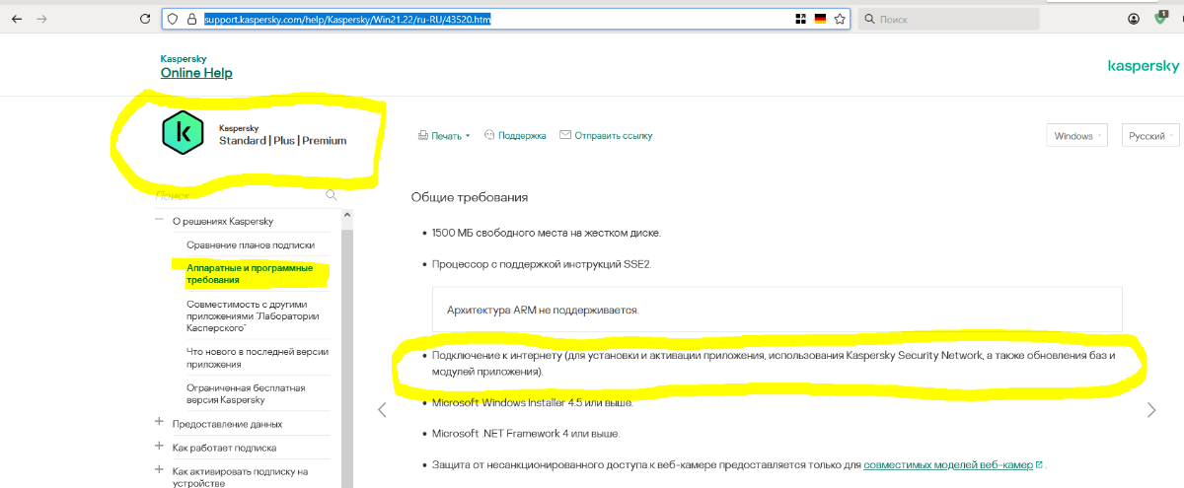Click the envelope icon
This screenshot has height=488, width=1184.
[565, 136]
